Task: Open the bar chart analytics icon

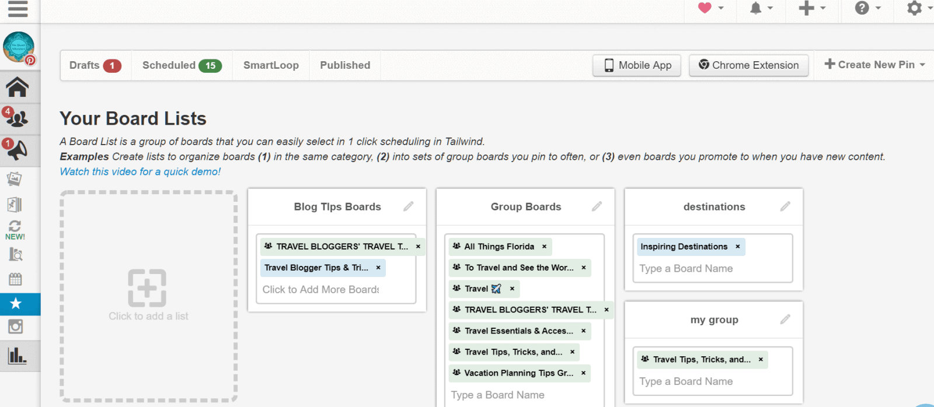Action: click(x=17, y=356)
